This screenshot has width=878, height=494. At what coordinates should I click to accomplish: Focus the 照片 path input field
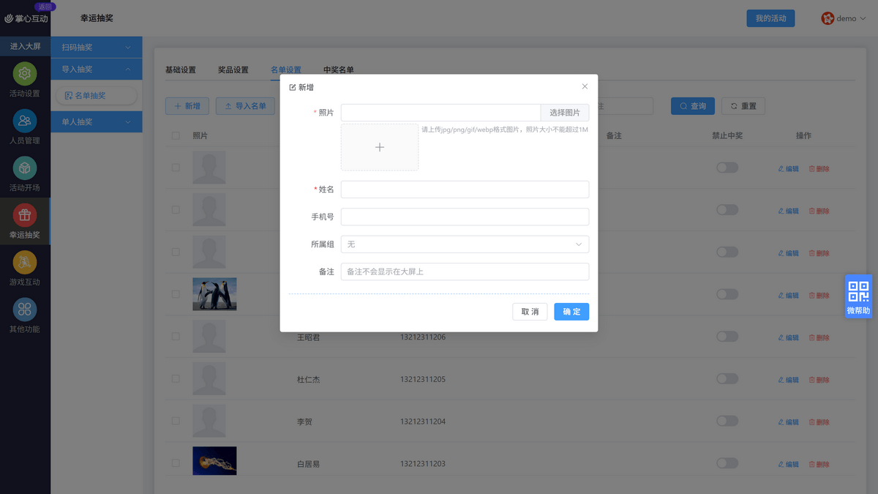click(440, 113)
